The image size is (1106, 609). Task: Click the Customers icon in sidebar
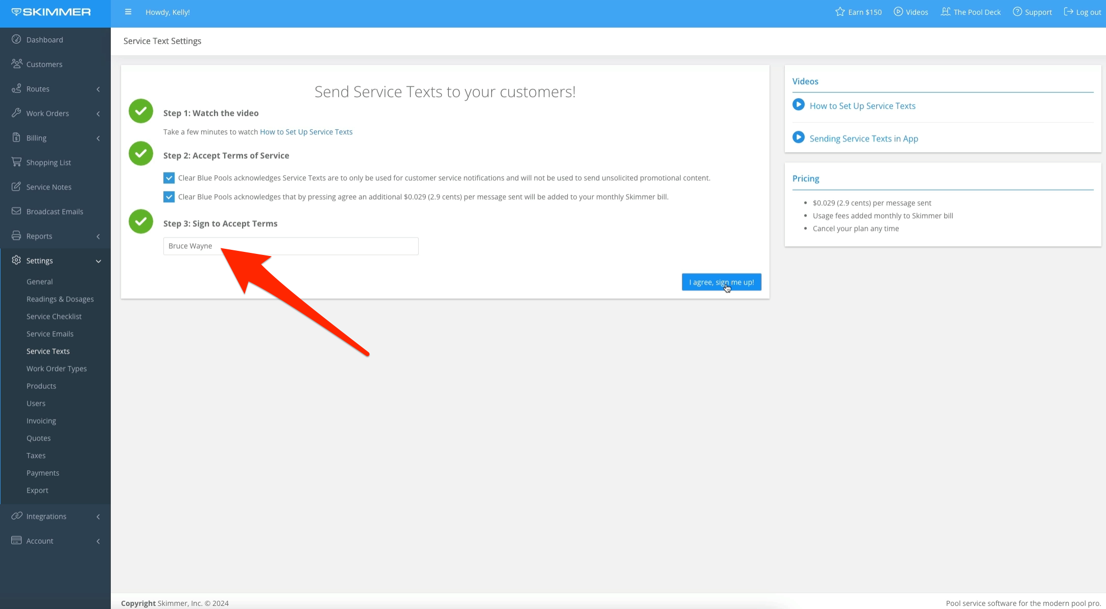click(17, 64)
